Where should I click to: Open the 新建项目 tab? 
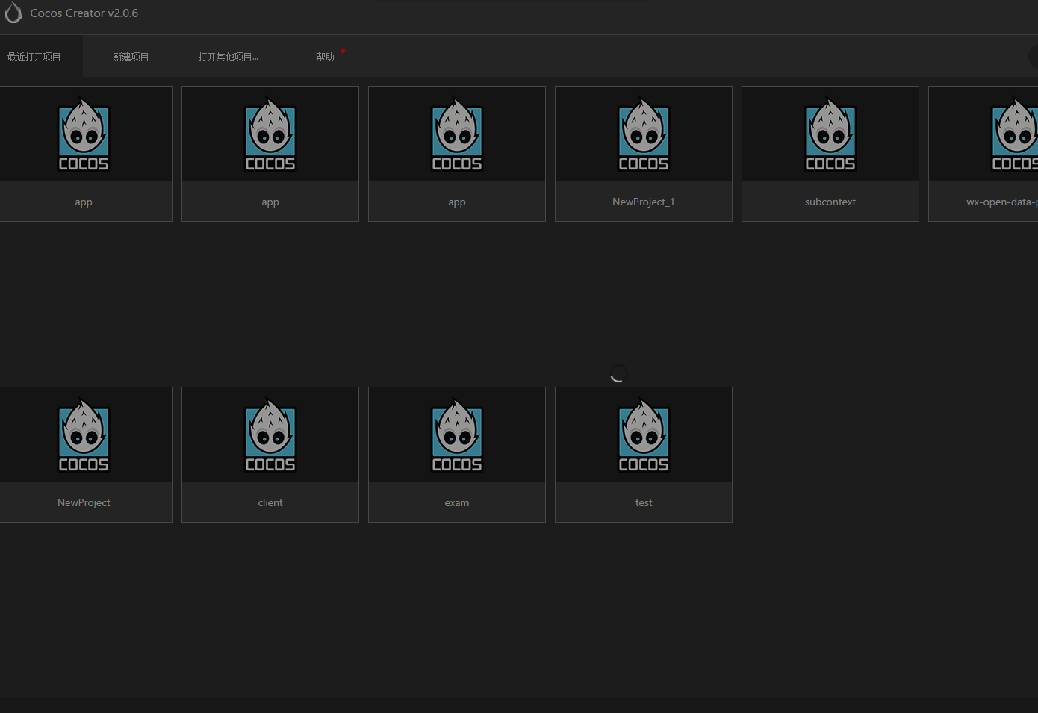[131, 57]
